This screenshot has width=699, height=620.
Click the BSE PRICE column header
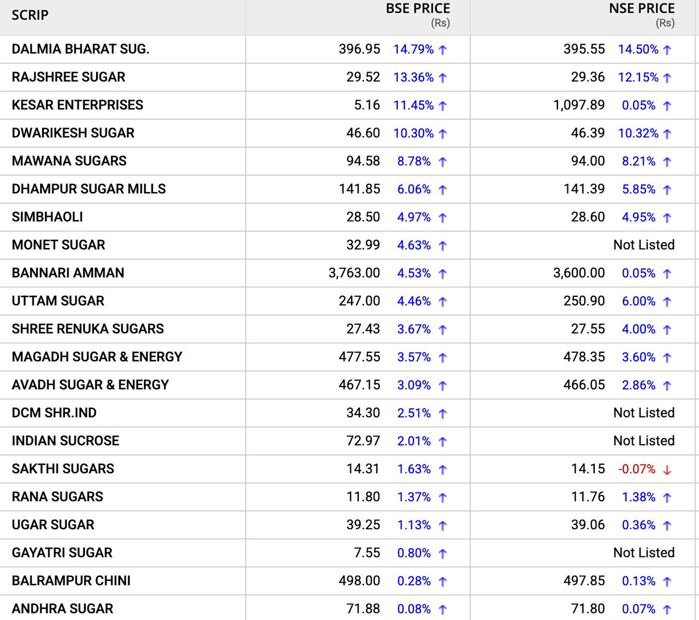tap(418, 9)
